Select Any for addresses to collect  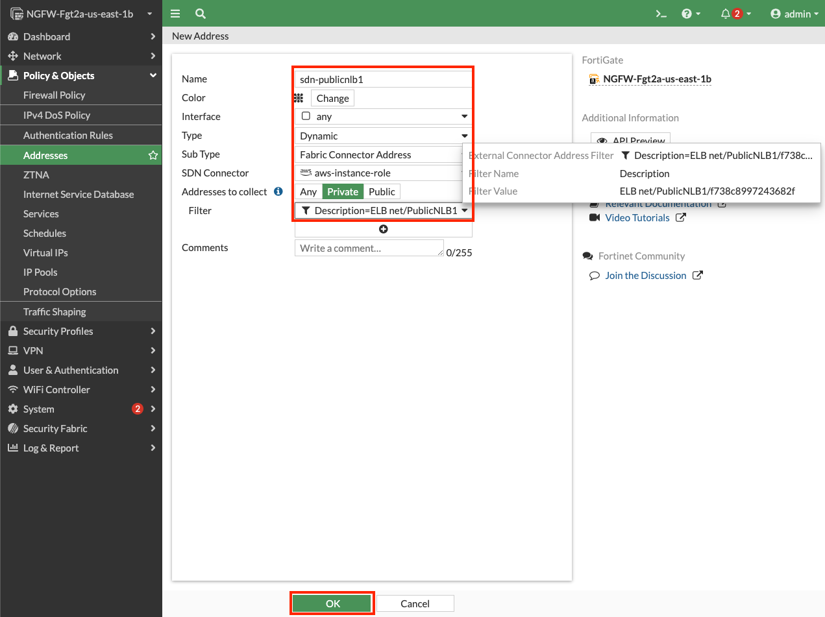(308, 191)
